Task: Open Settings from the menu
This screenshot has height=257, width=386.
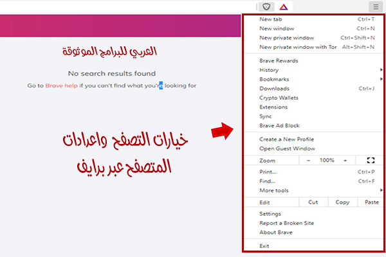Action: point(314,214)
